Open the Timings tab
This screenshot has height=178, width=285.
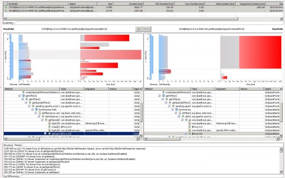18,145
